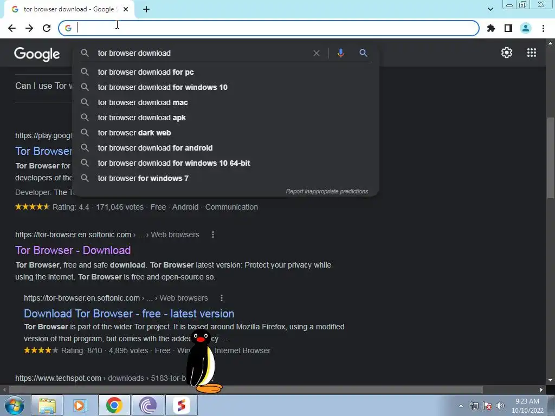Open three-dot options beside softonic 'Web browsers' result
This screenshot has height=416, width=555.
point(212,235)
